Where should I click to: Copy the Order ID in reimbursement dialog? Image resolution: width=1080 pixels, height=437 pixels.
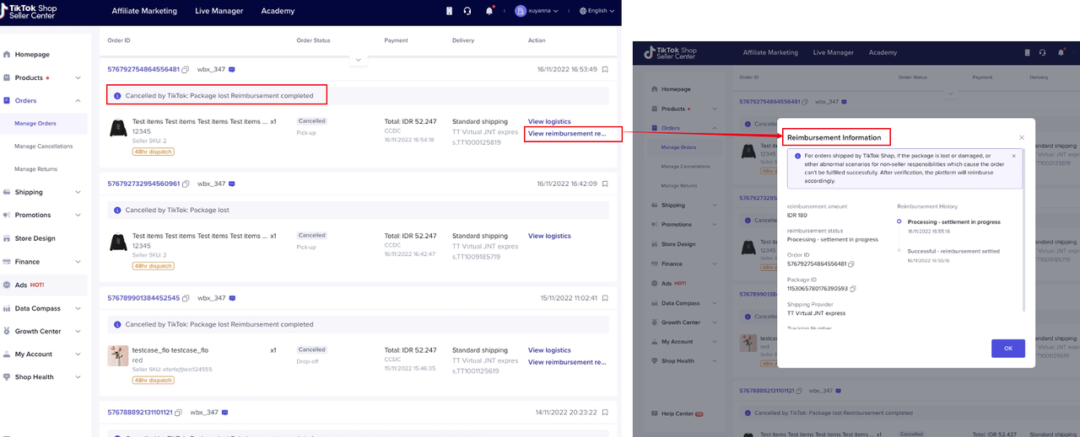click(x=850, y=264)
